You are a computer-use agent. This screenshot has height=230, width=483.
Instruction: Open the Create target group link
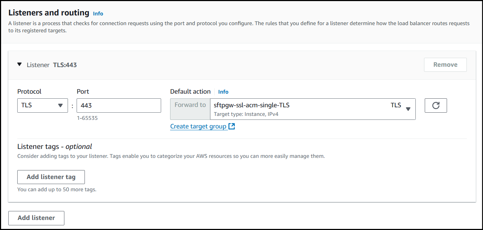(x=198, y=126)
